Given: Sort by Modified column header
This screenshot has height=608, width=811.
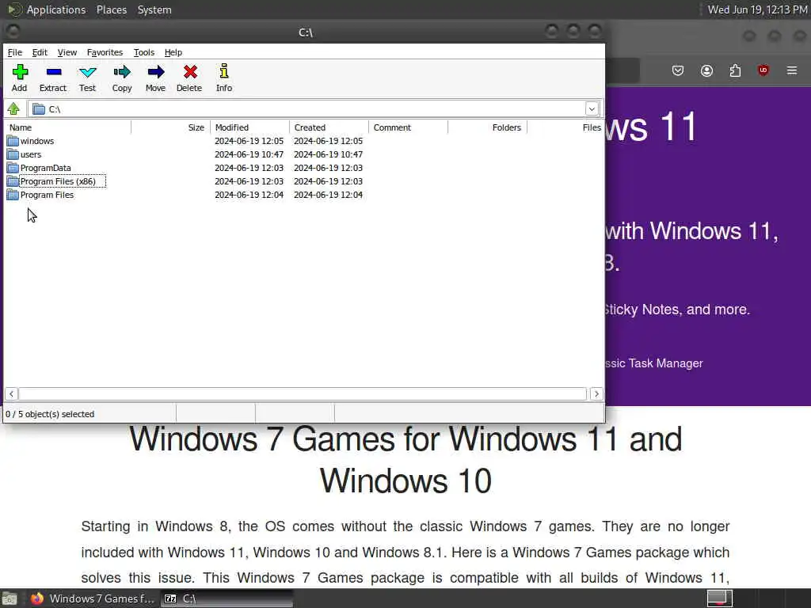Looking at the screenshot, I should coord(249,127).
